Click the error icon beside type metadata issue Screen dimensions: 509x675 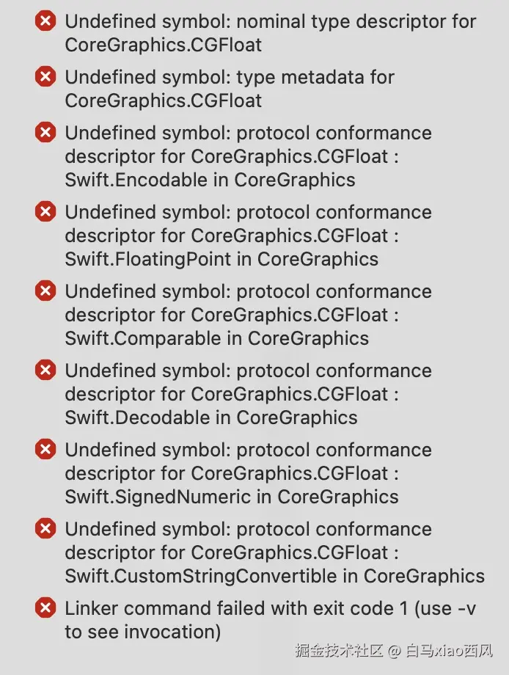[x=45, y=76]
